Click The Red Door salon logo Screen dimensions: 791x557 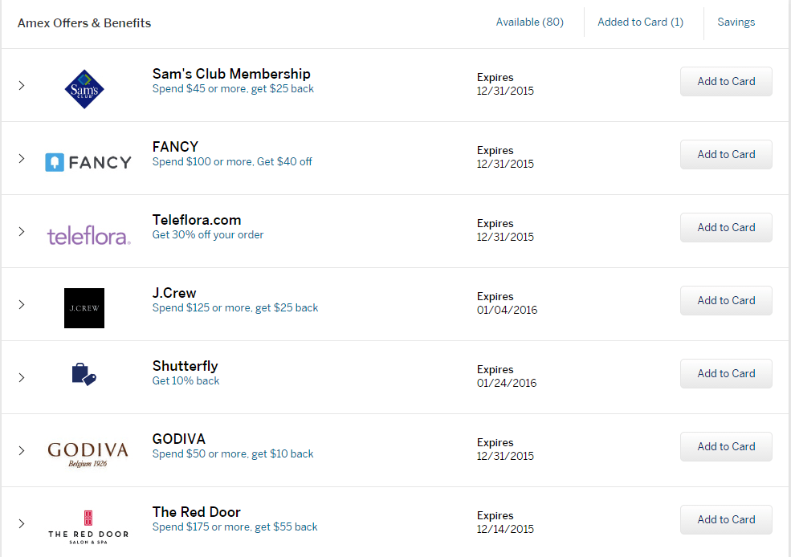pos(88,527)
